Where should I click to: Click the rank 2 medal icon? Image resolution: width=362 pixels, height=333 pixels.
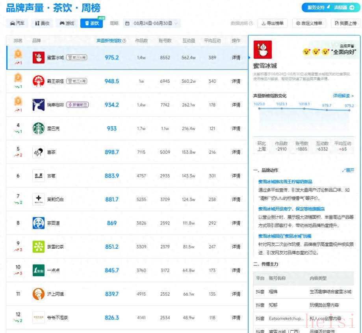(x=18, y=78)
